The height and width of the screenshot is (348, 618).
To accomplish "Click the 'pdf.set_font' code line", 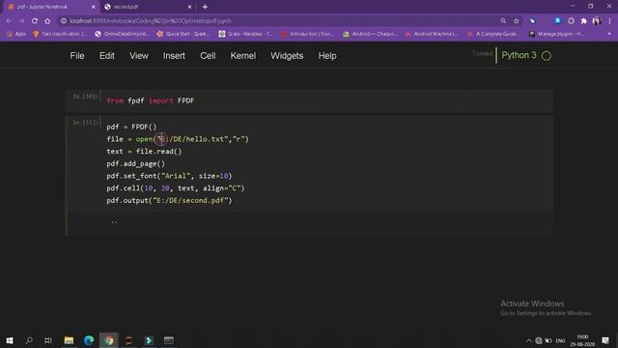I will click(x=169, y=176).
